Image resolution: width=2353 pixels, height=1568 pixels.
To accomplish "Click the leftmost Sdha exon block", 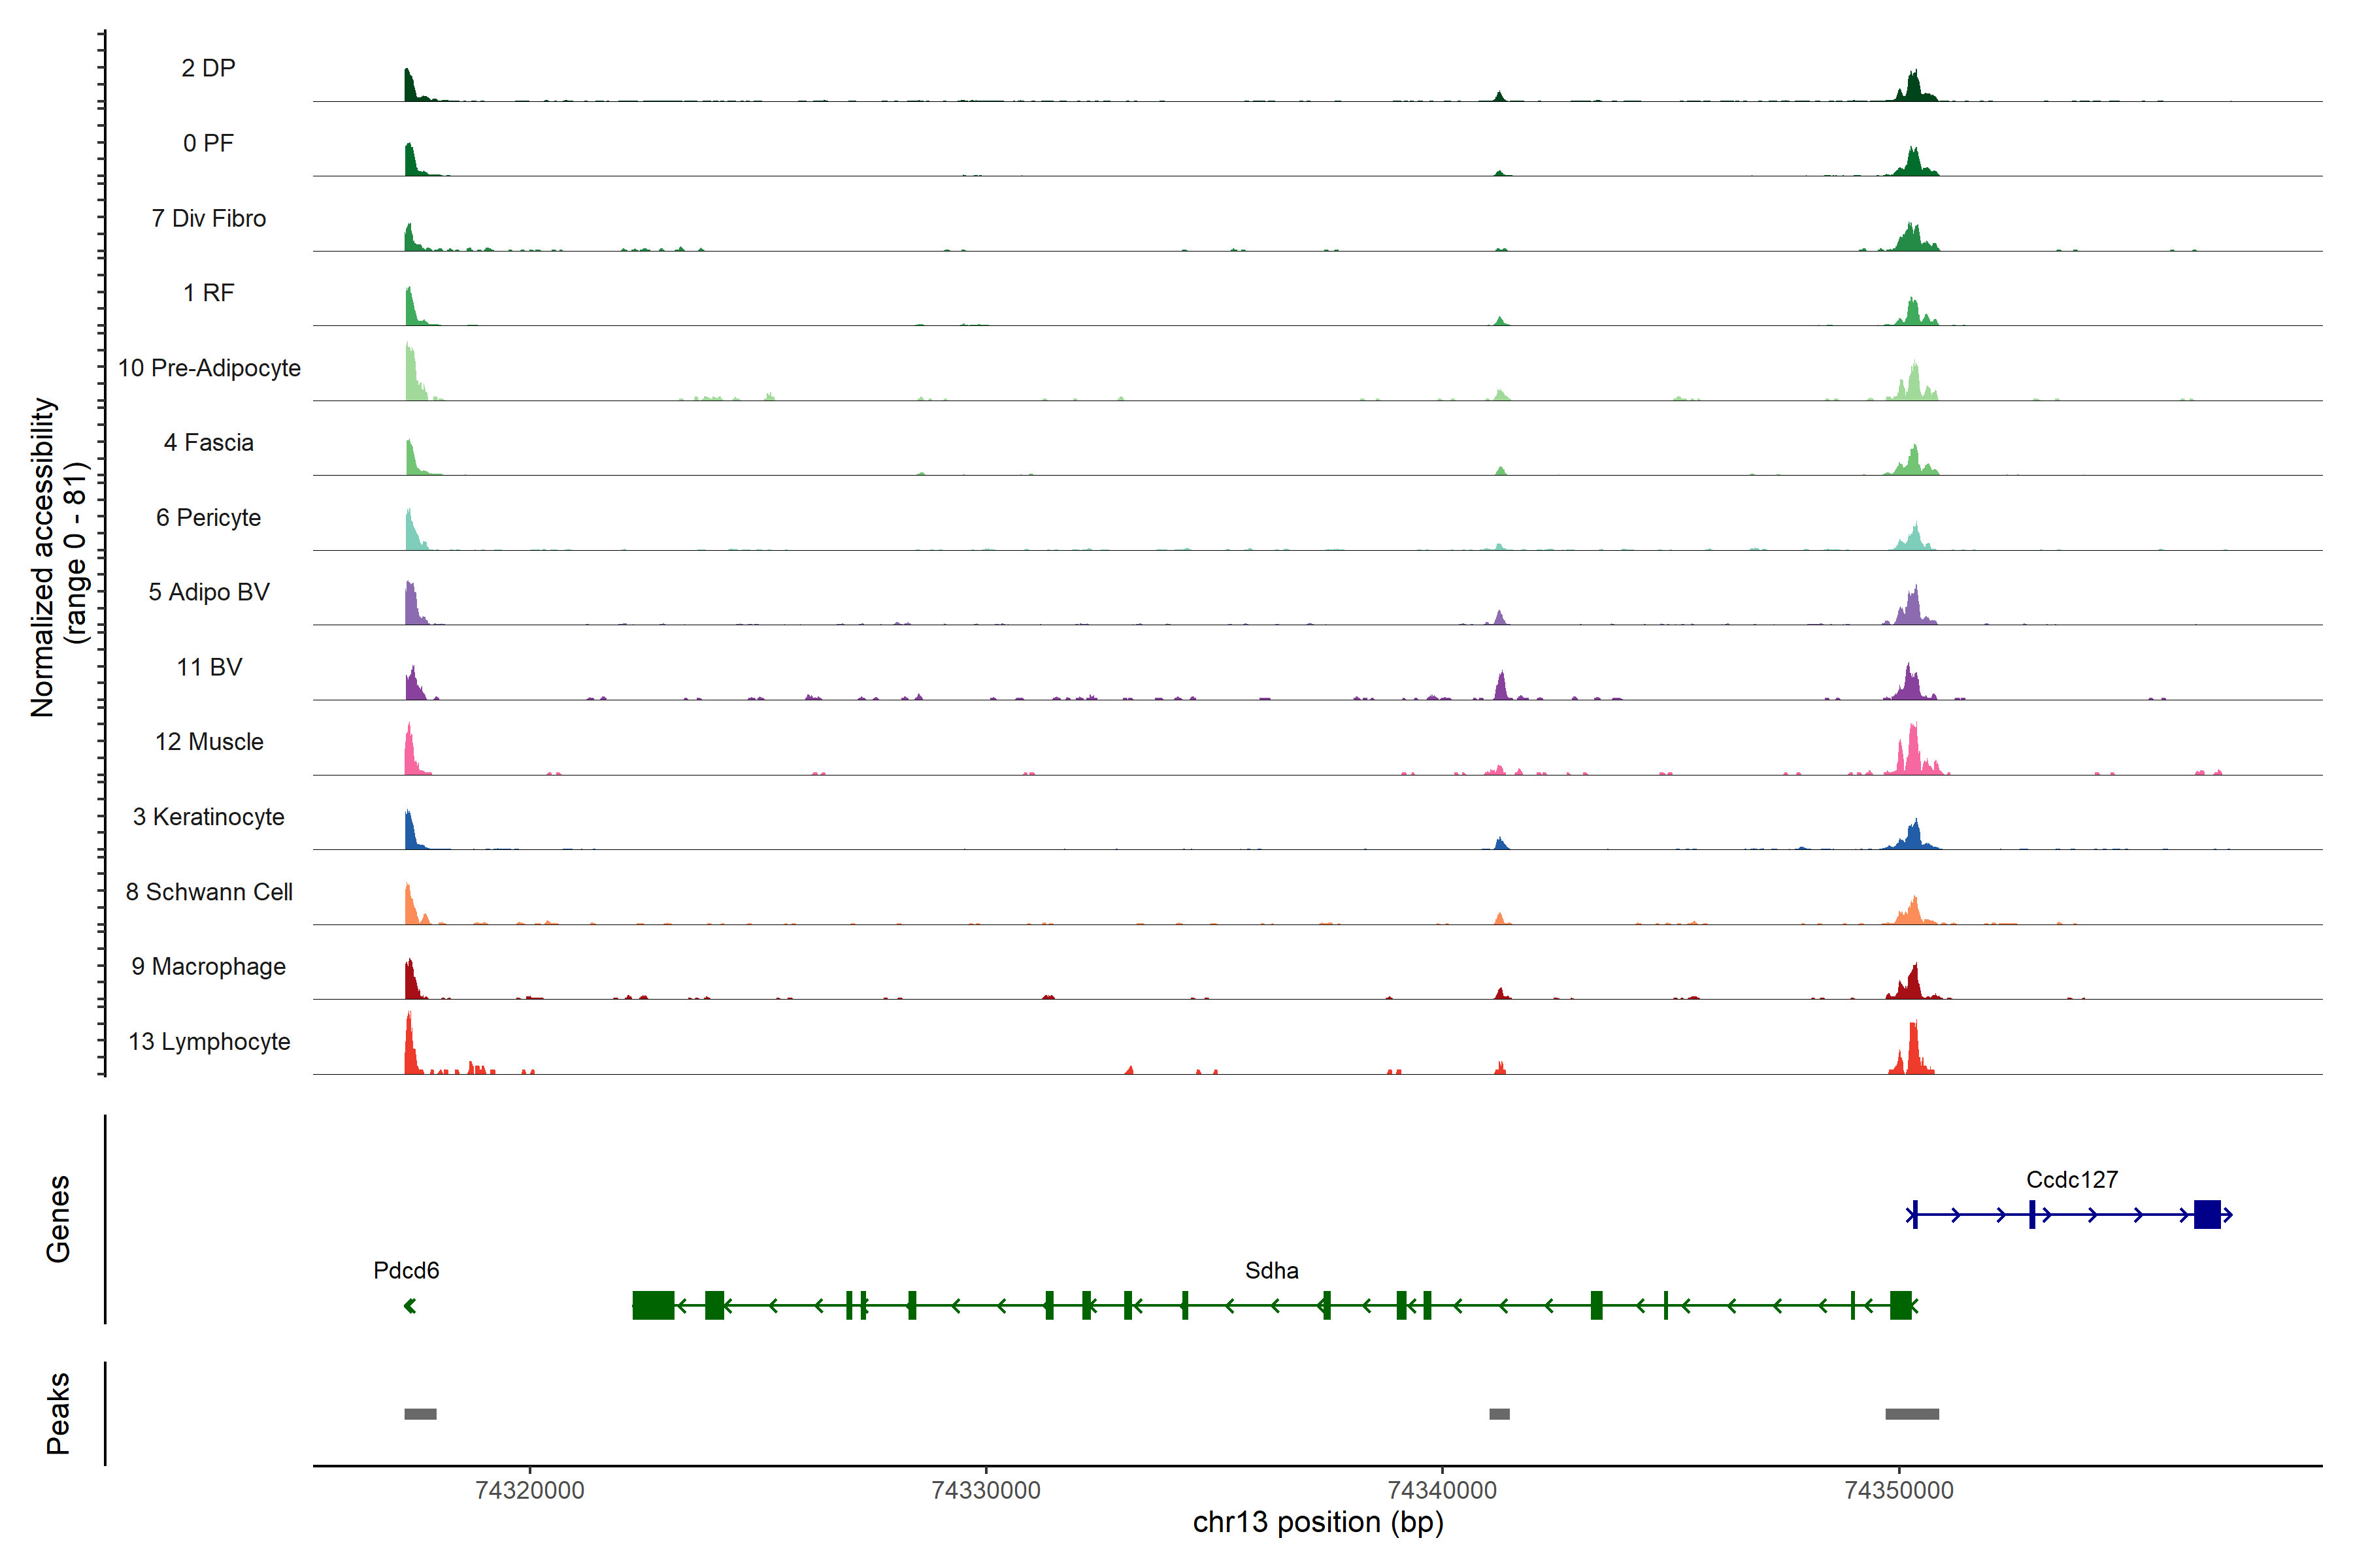I will tap(653, 1305).
